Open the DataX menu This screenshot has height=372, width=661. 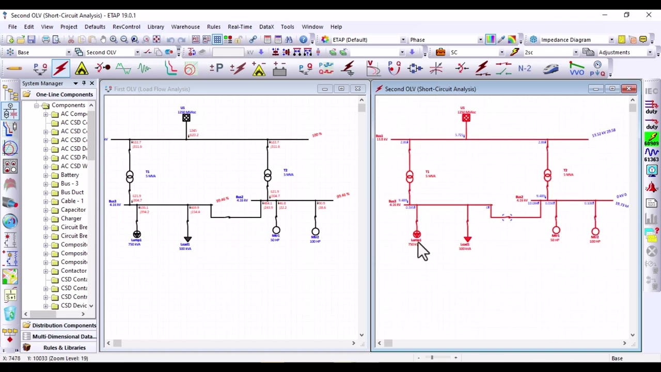[266, 27]
